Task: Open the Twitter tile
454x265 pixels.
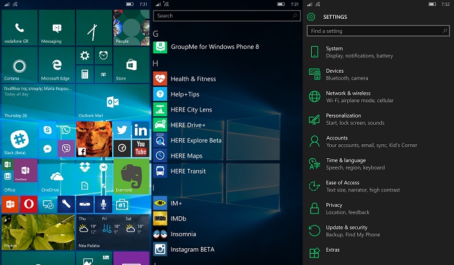Action: point(122,130)
